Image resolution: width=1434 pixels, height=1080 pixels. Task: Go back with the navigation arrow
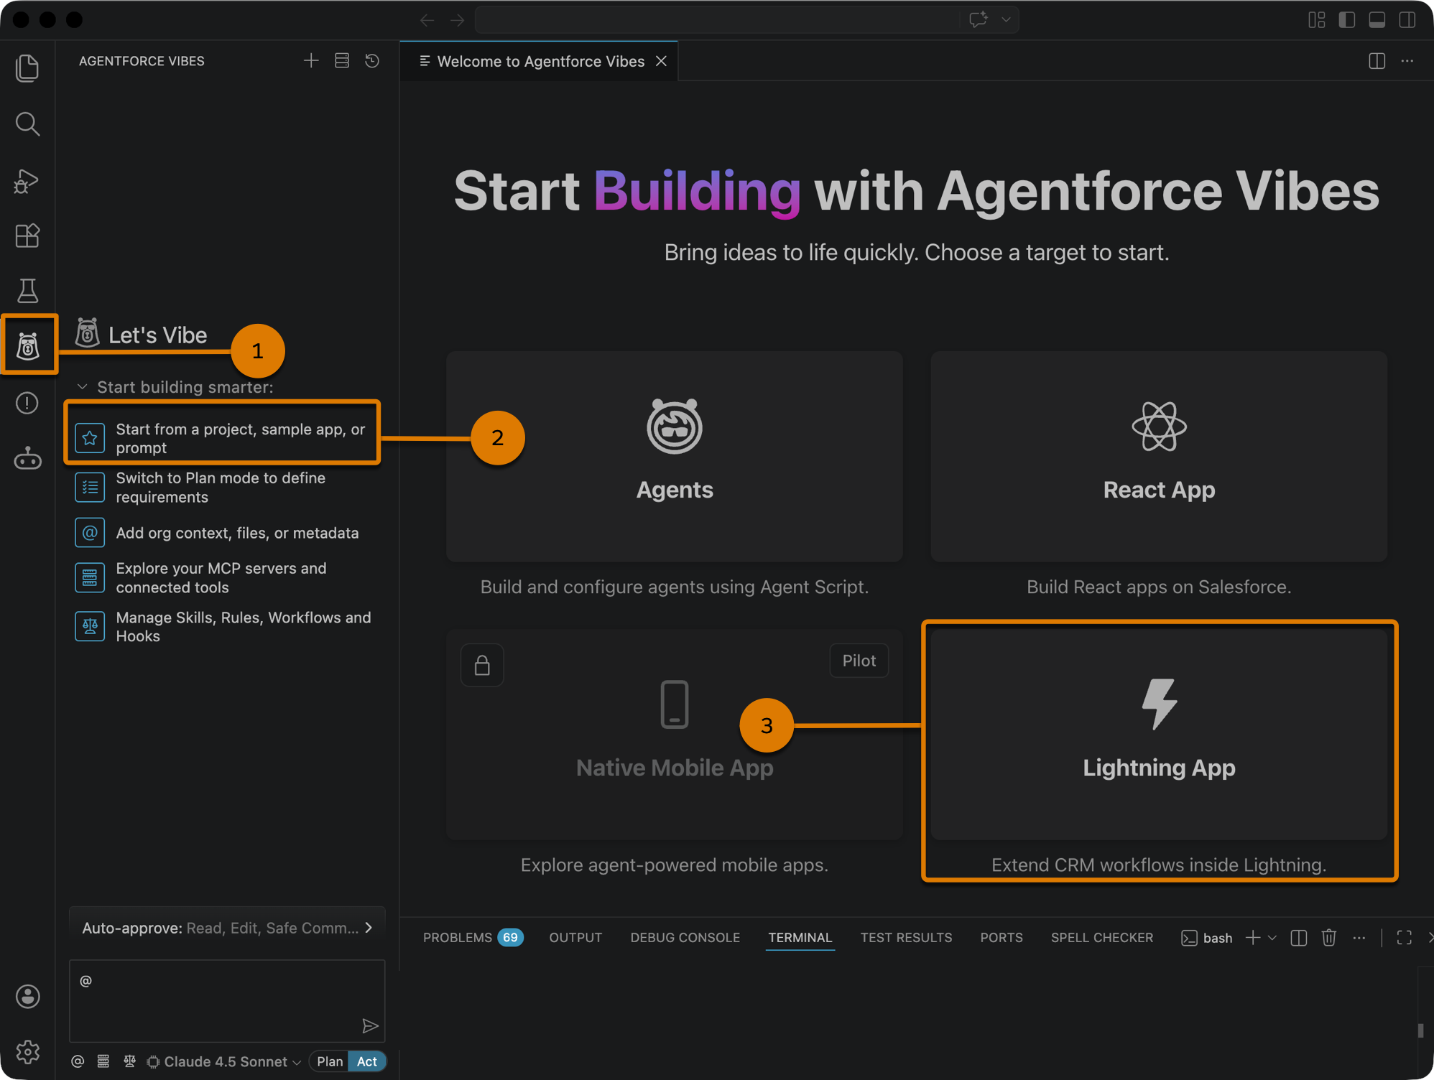pyautogui.click(x=427, y=20)
